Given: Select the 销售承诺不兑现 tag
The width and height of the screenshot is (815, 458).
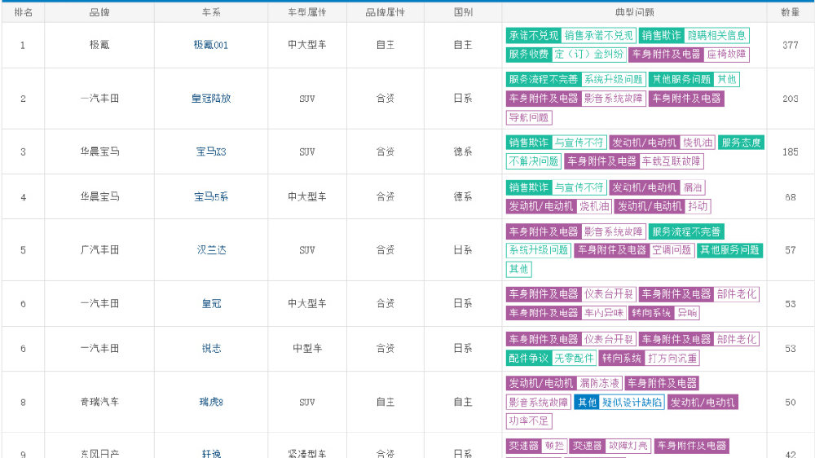Looking at the screenshot, I should click(598, 35).
